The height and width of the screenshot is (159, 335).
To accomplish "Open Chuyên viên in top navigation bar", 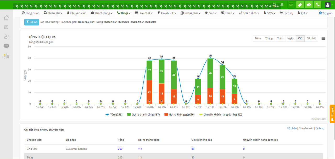I will point(77,13).
